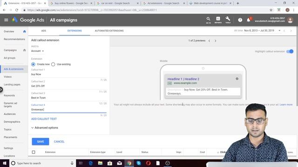The image size is (298, 167).
Task: Open File Explorer from the taskbar
Action: tap(100, 163)
